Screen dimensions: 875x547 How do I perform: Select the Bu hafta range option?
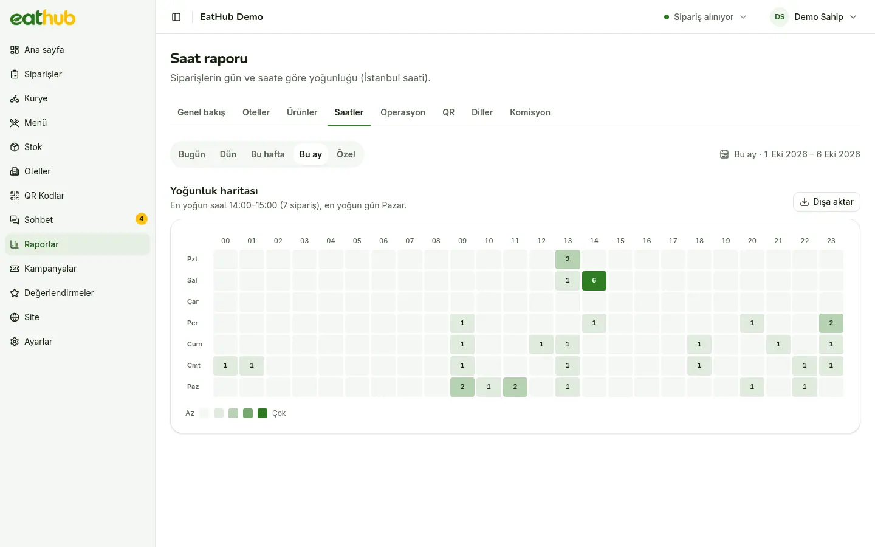pyautogui.click(x=268, y=154)
